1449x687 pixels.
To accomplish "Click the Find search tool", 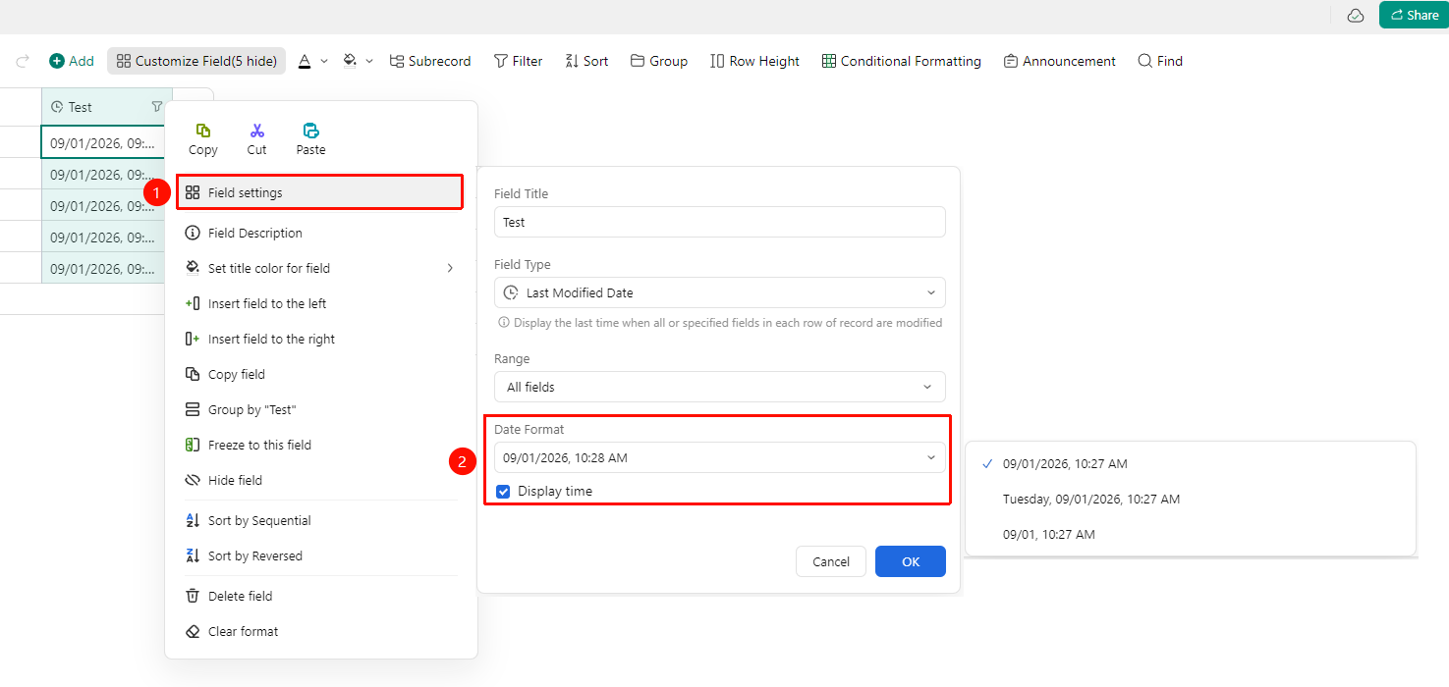I will coord(1160,61).
